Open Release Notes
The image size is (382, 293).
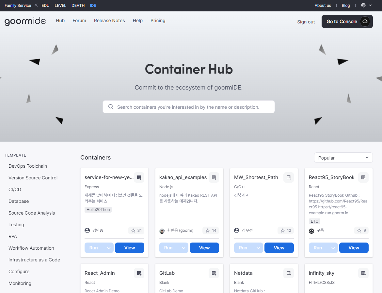pyautogui.click(x=109, y=21)
